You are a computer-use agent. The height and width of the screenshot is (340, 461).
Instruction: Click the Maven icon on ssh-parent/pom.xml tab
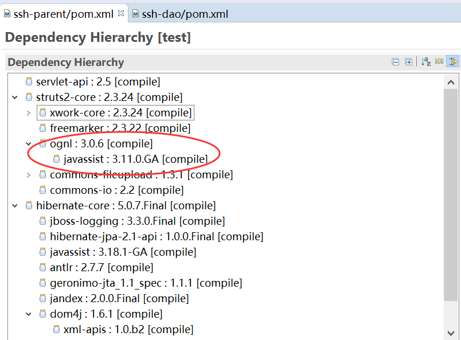click(x=7, y=14)
